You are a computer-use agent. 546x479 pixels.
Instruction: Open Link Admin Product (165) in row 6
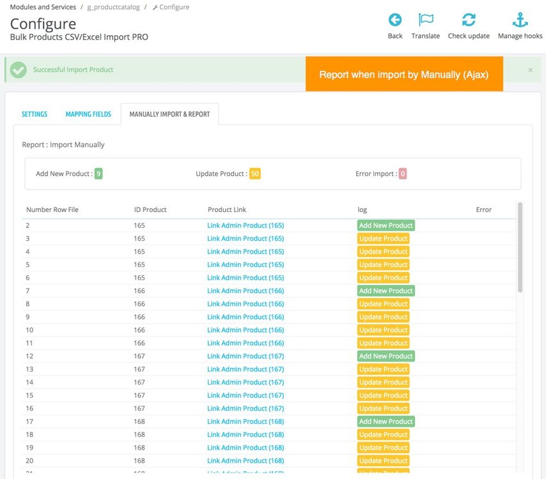tap(246, 278)
